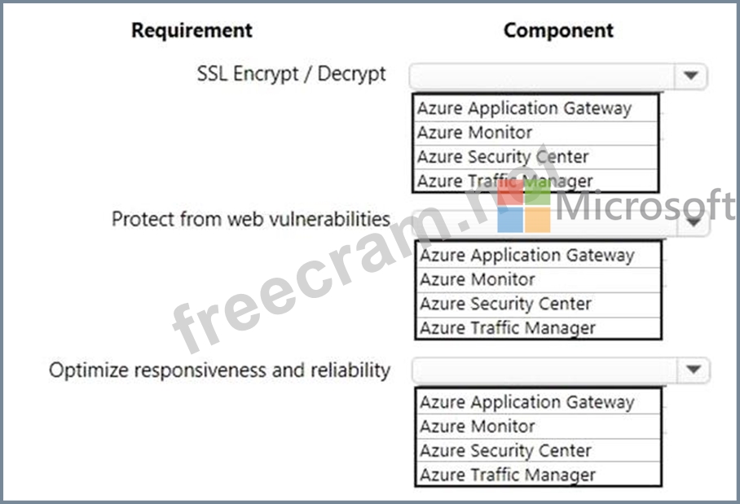Select Azure Application Gateway for web vulnerabilities

tap(538, 256)
